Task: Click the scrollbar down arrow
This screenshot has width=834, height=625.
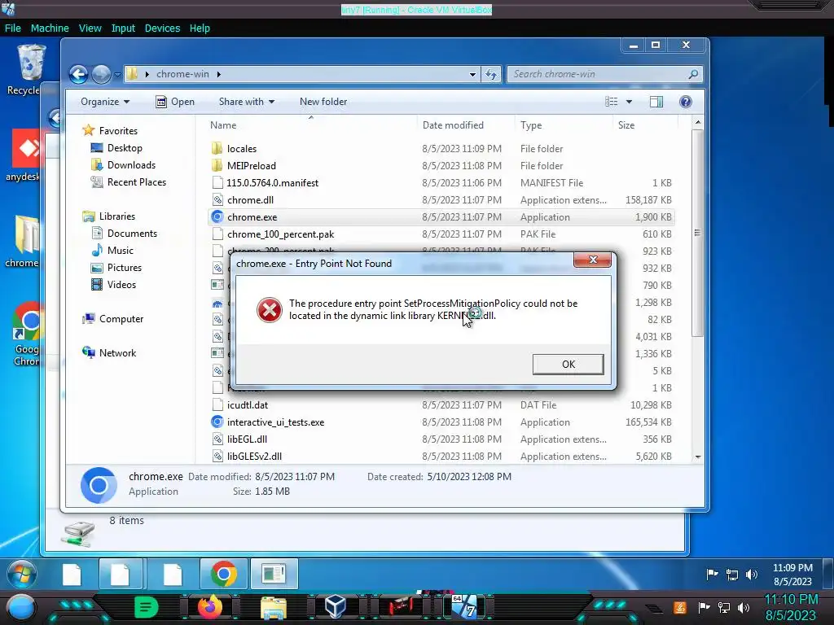Action: click(x=698, y=457)
